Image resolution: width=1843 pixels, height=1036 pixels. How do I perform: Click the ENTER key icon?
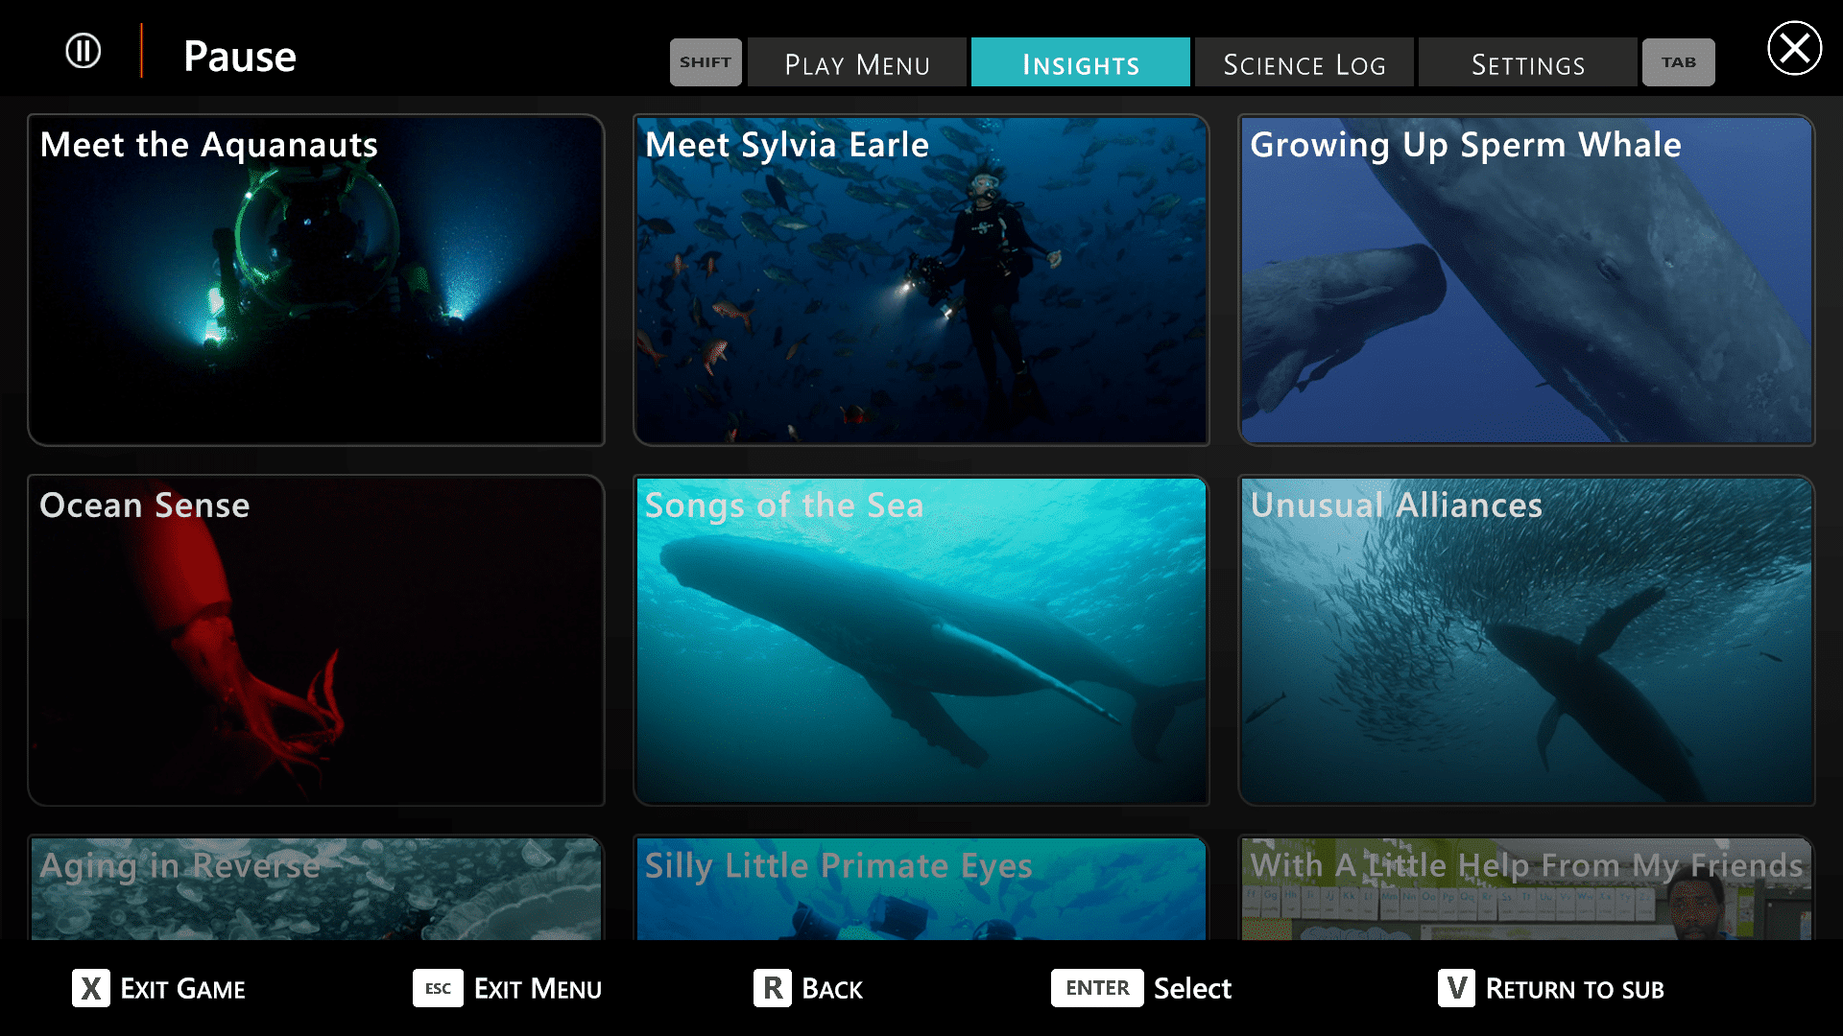coord(1097,988)
